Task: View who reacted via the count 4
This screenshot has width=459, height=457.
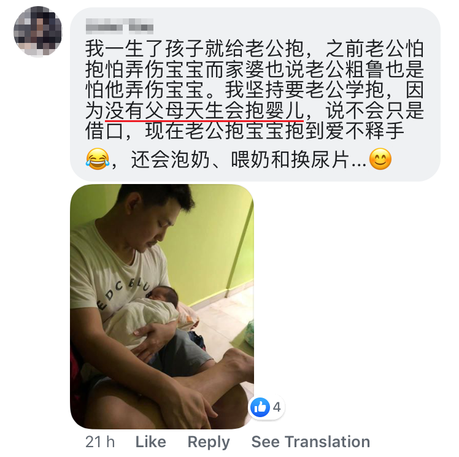Action: coord(277,407)
